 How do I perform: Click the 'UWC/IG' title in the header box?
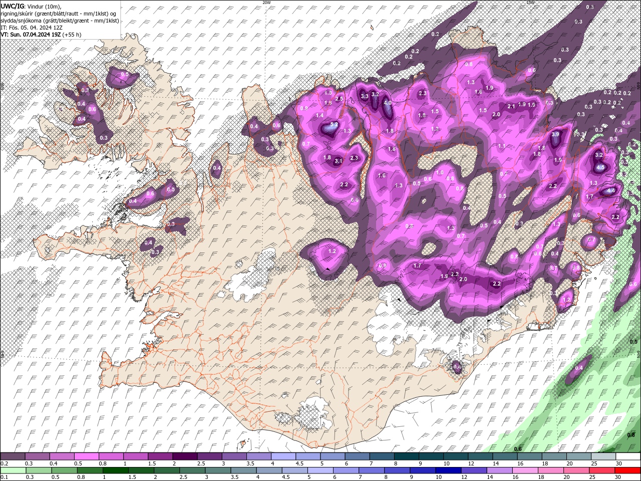click(12, 6)
